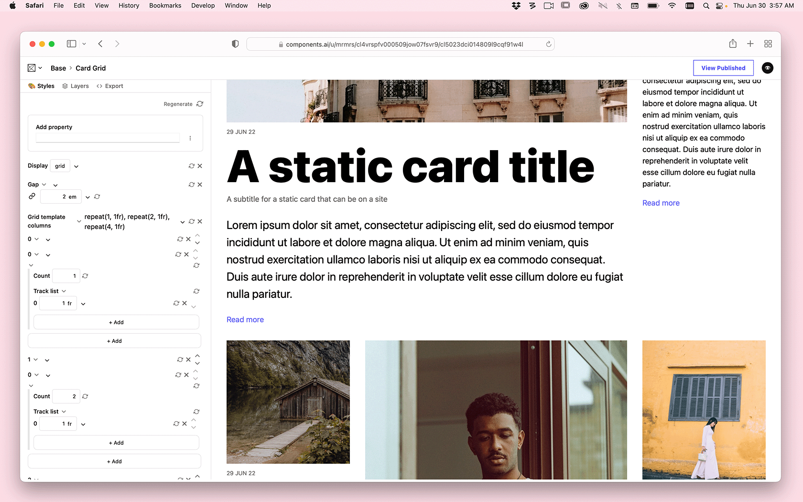Open dropdown after the repeat() columns value
This screenshot has height=502, width=803.
(x=182, y=222)
